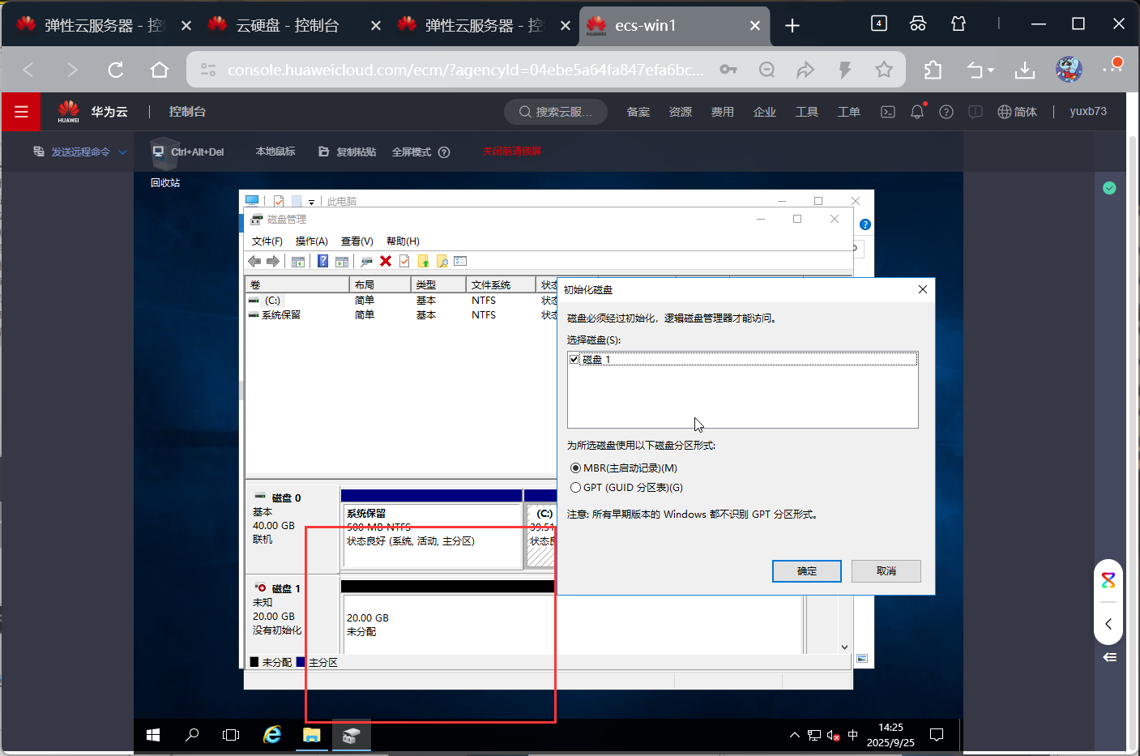Open the yuxb73 account menu
This screenshot has width=1140, height=756.
[x=1088, y=111]
